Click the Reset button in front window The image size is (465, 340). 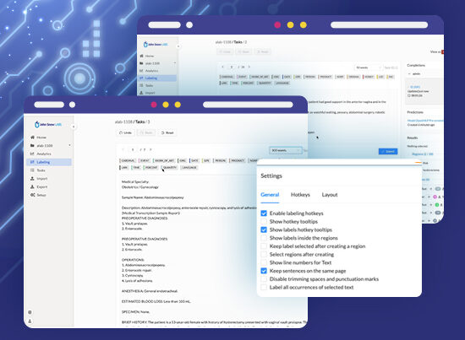tap(167, 132)
